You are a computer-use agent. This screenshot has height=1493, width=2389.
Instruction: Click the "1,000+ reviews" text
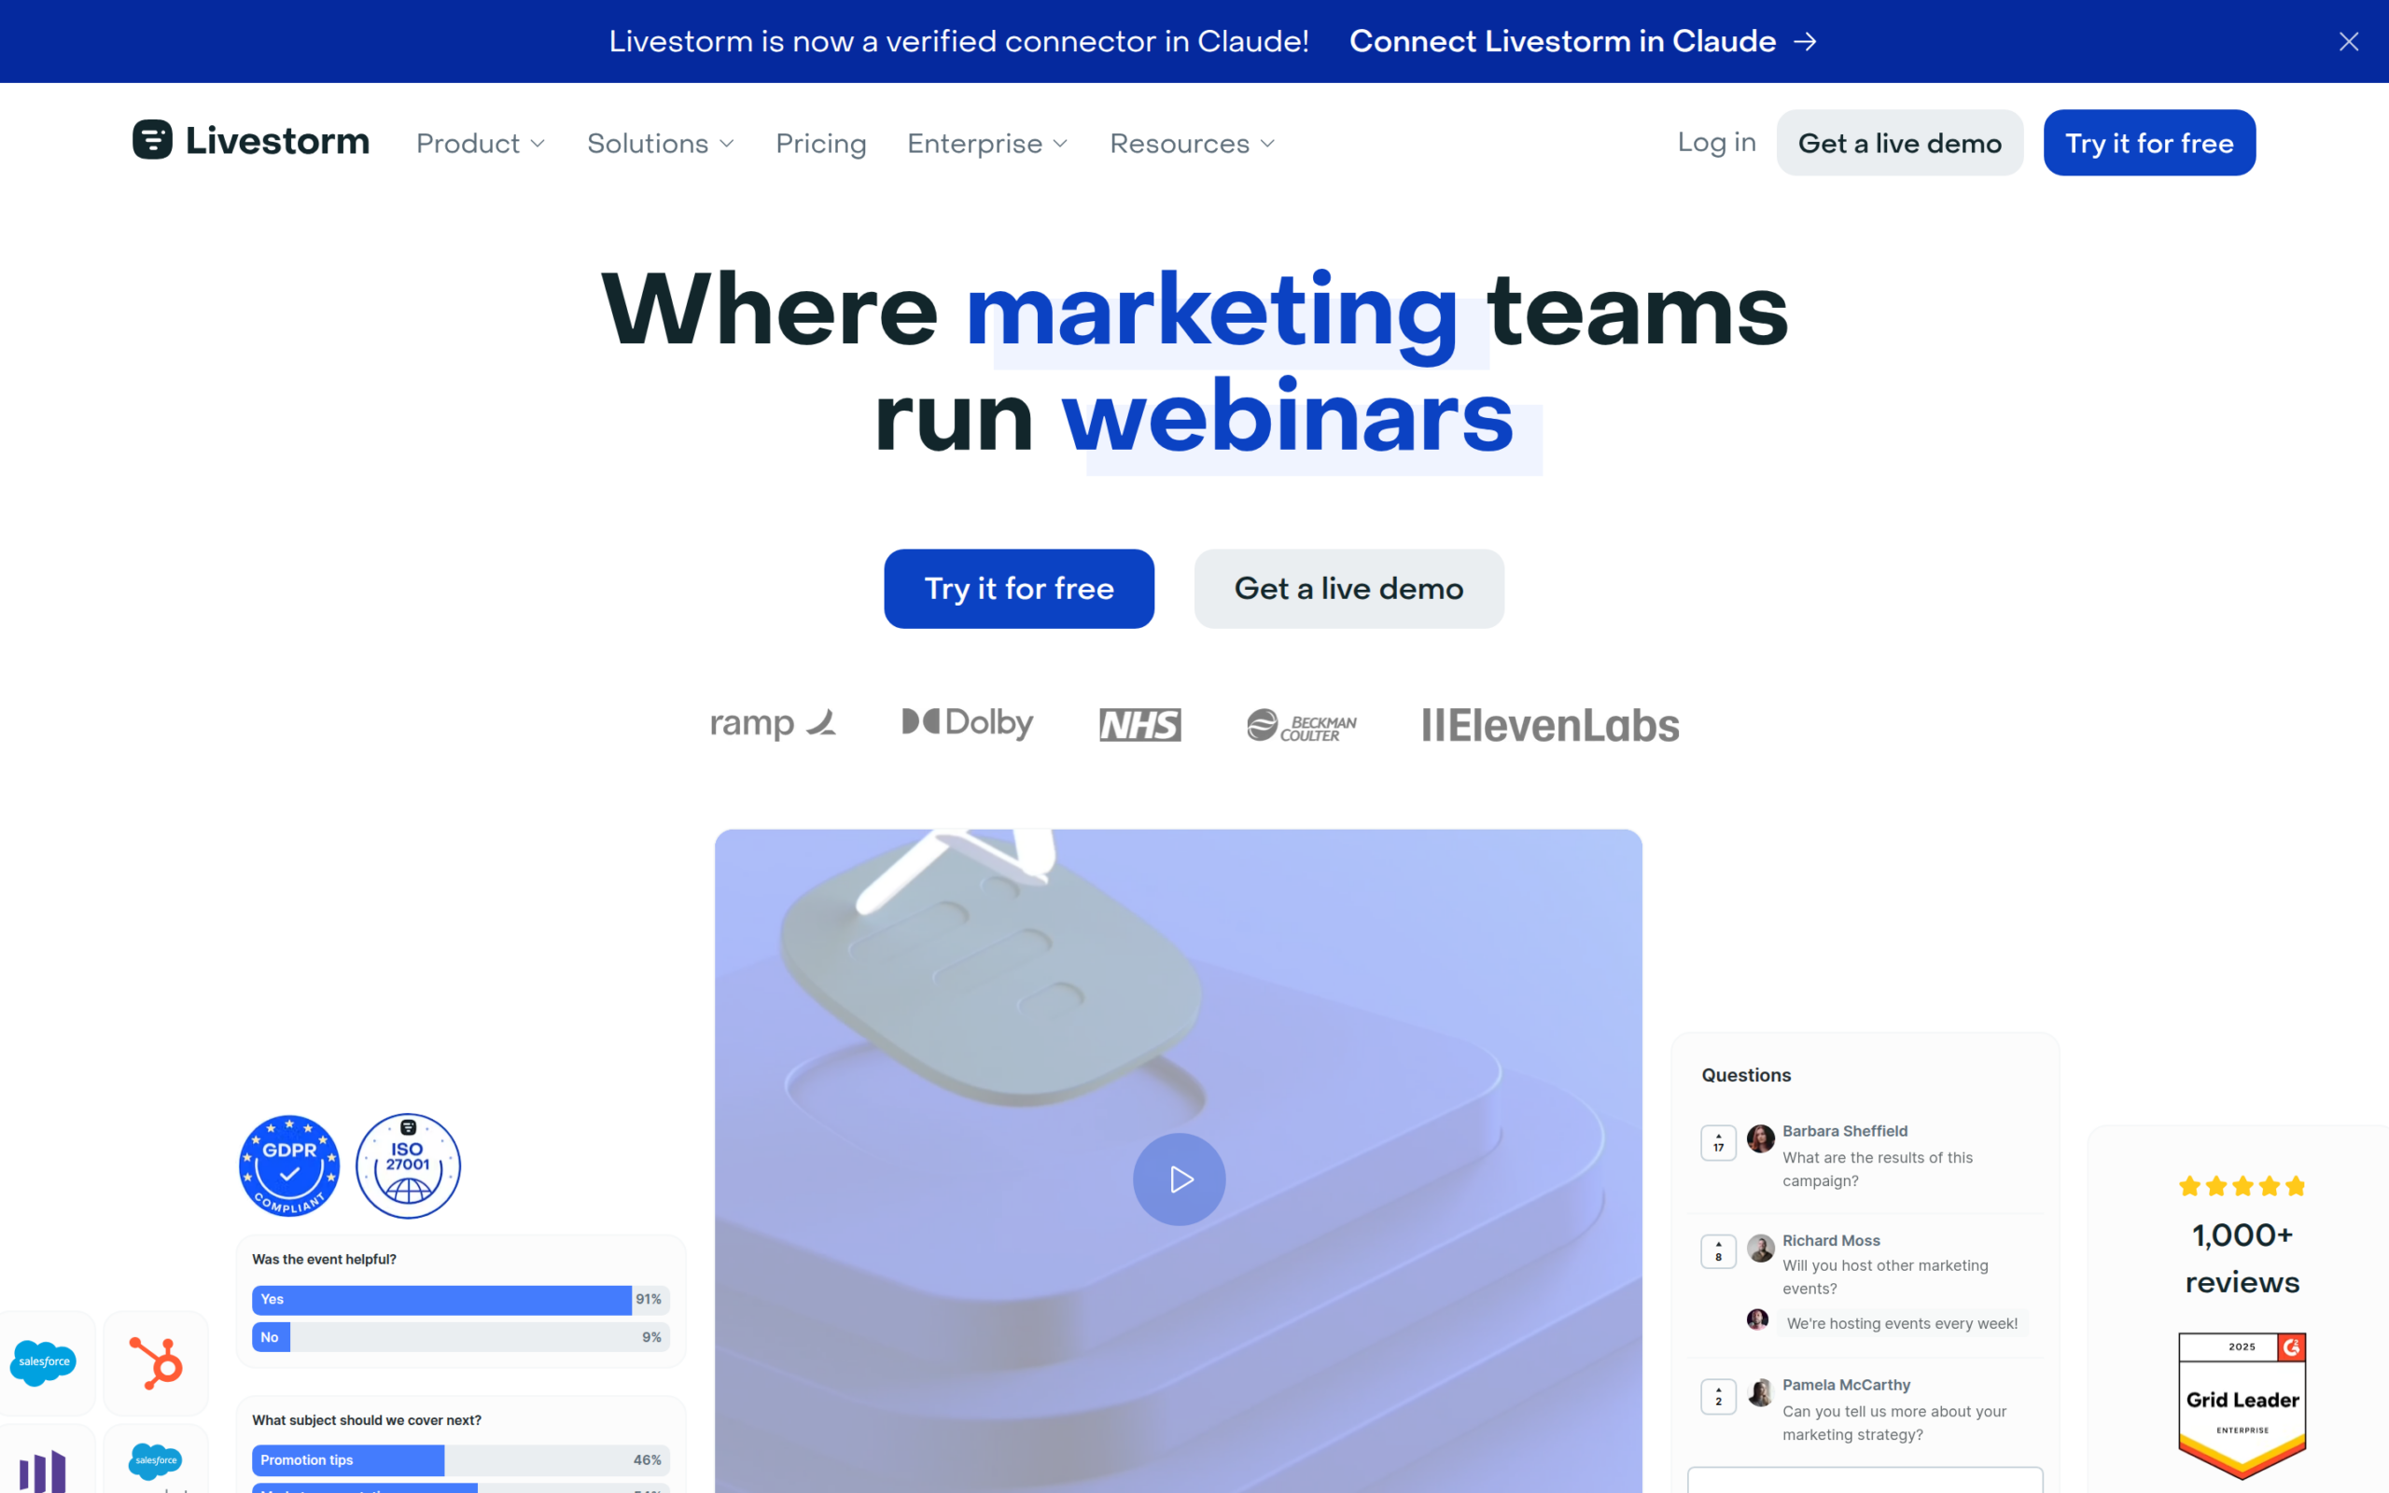[x=2242, y=1259]
